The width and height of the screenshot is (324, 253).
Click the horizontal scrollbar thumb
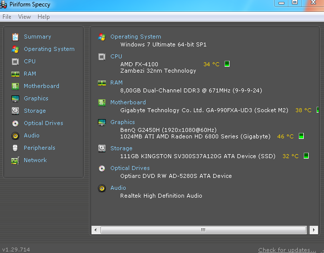pyautogui.click(x=203, y=230)
